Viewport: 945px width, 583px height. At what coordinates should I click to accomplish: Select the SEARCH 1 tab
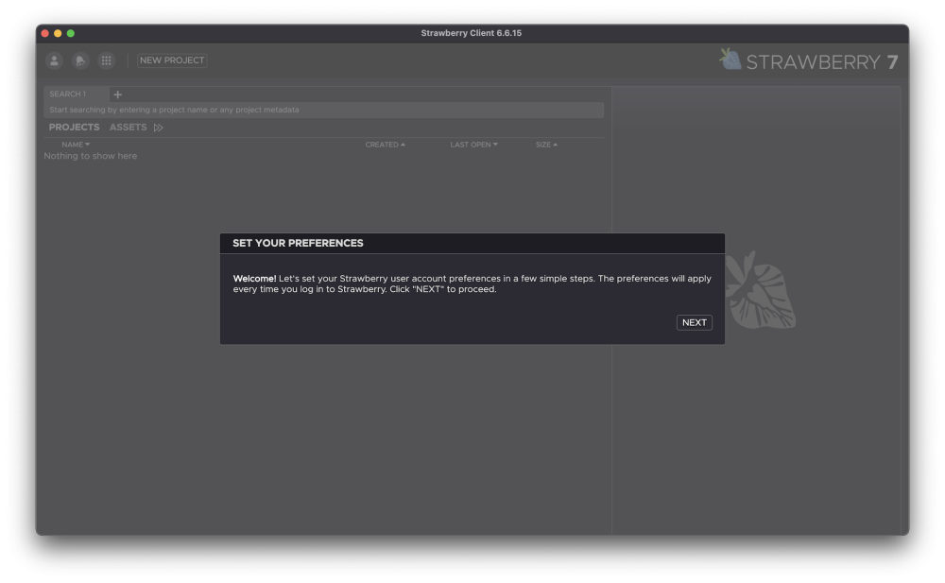tap(76, 94)
